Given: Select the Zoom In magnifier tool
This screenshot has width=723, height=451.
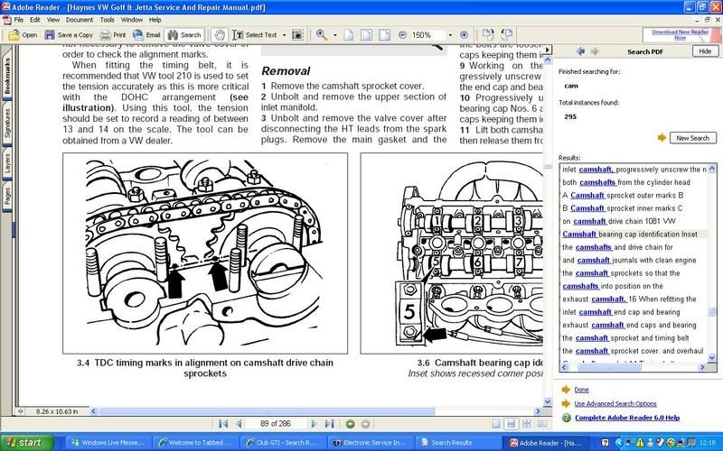Looking at the screenshot, I should (322, 35).
